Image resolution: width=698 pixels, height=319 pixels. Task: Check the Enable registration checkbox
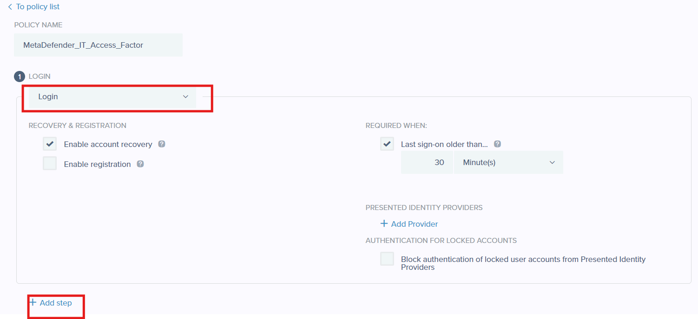50,164
